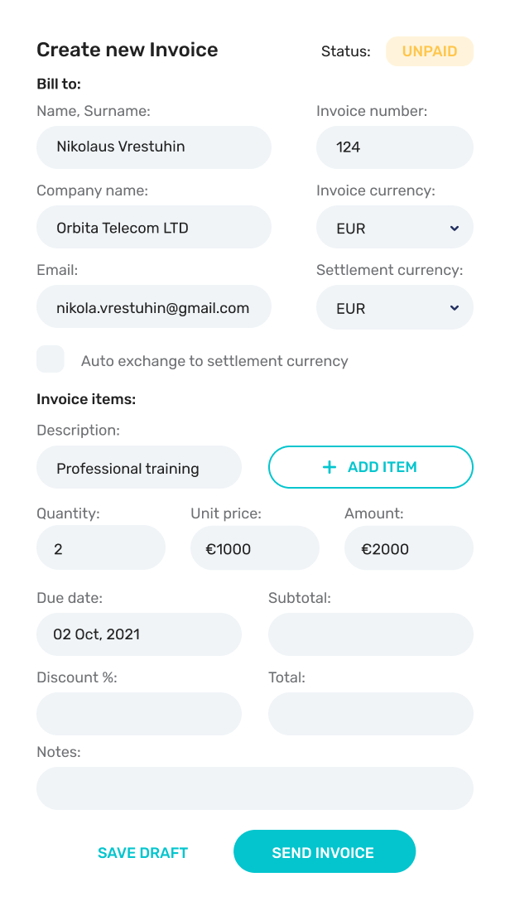Click the Discount % input field

click(139, 714)
